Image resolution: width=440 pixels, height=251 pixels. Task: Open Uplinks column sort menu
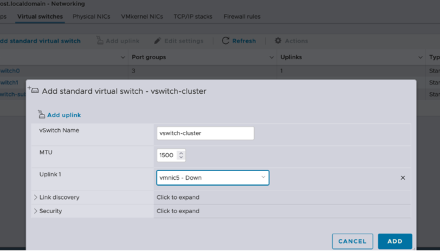coord(420,57)
